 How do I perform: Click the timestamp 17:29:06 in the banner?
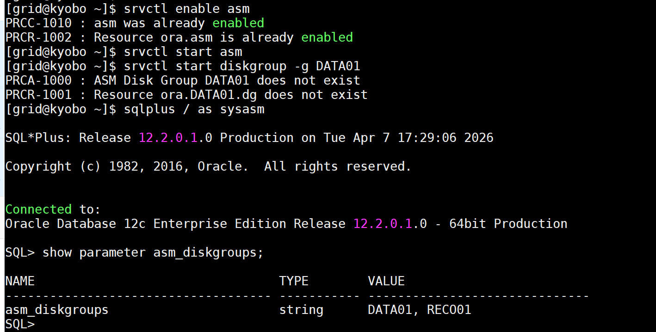click(427, 137)
